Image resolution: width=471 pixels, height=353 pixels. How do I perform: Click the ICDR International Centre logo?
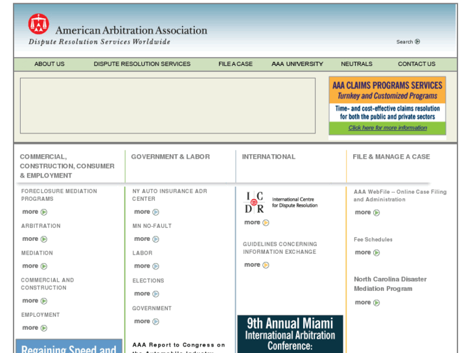(281, 202)
